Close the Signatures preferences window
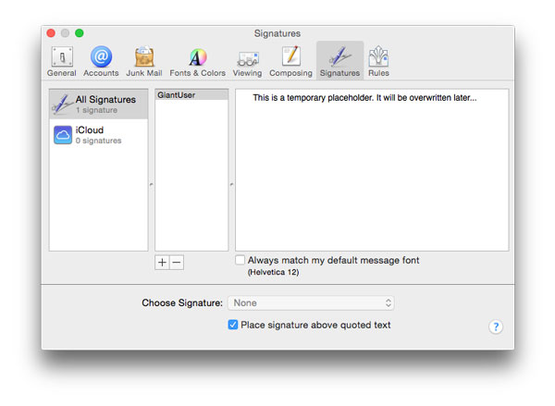Image resolution: width=555 pixels, height=406 pixels. (50, 32)
